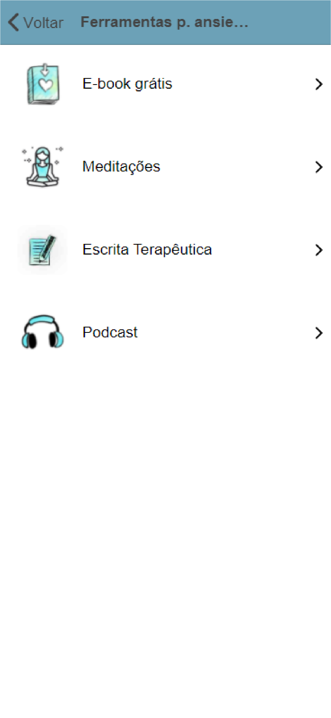Viewport: 331px width, 718px height.
Task: Go back with the Voltar button
Action: [x=36, y=22]
